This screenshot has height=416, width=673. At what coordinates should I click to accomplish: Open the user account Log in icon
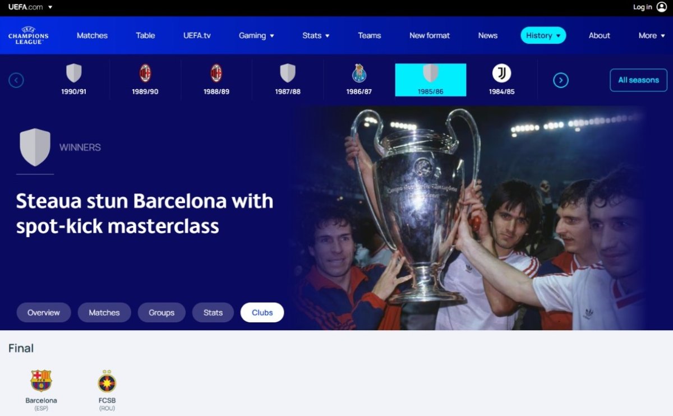[x=661, y=7]
